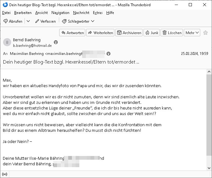
Task: Click the recipient name Maximilian Baehring
Action: [27, 54]
